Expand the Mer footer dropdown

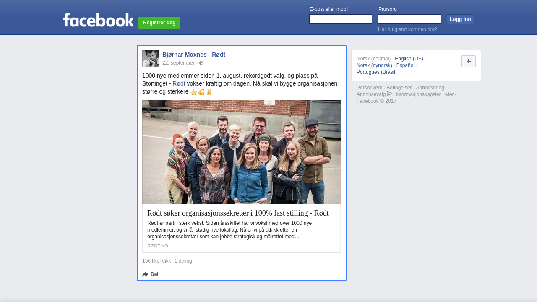(x=451, y=94)
